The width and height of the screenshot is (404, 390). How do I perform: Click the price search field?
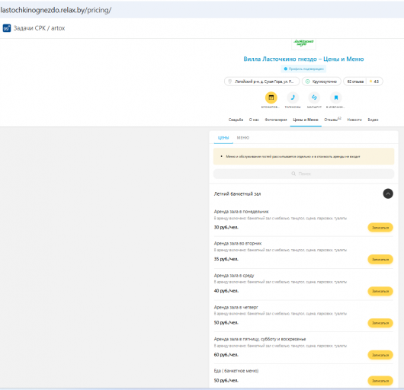pyautogui.click(x=303, y=174)
